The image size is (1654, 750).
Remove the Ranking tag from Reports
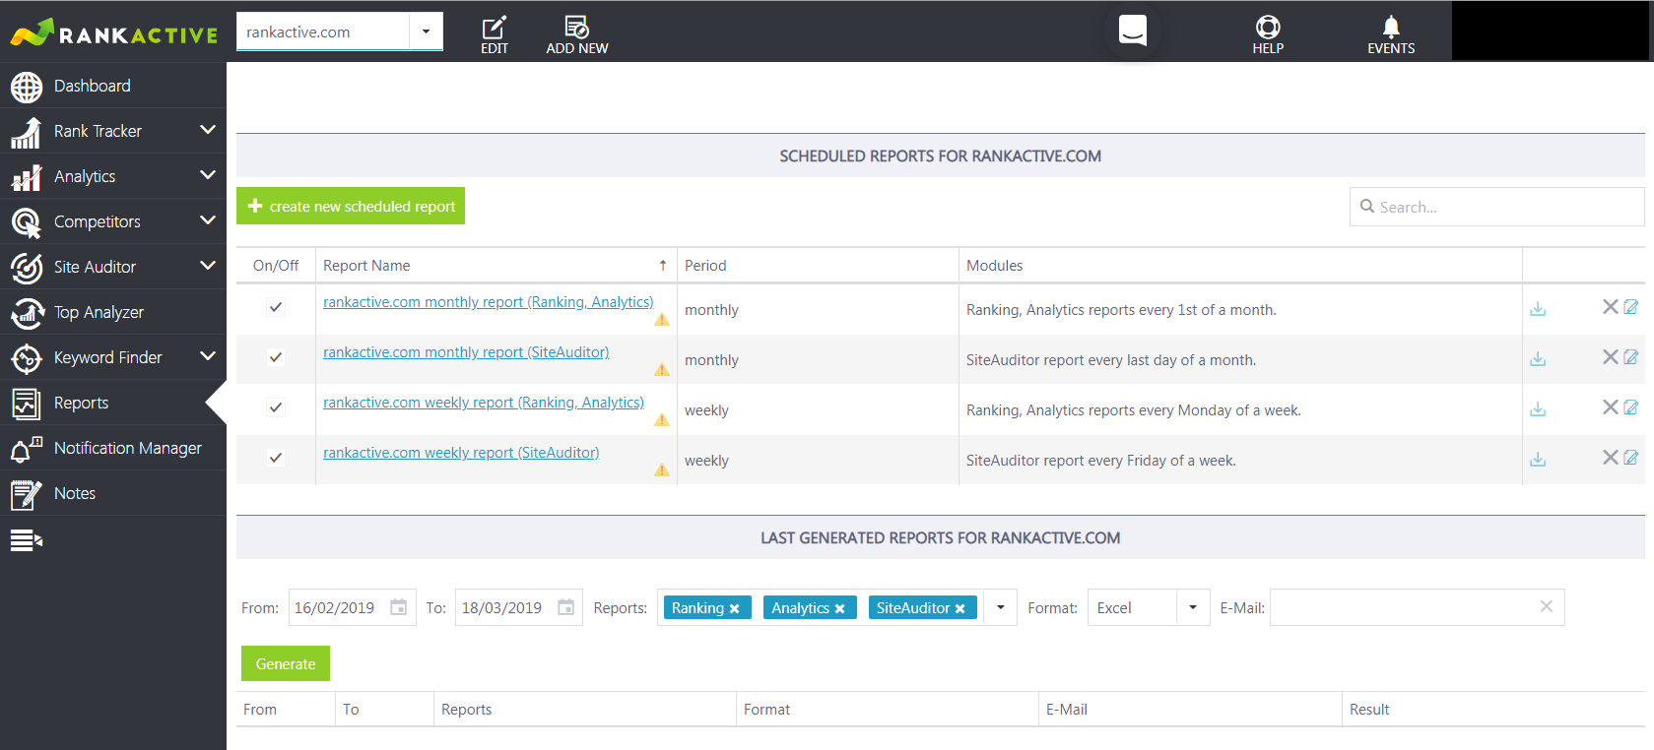tap(735, 609)
